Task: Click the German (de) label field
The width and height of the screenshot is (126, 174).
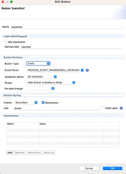Action: (x=71, y=47)
